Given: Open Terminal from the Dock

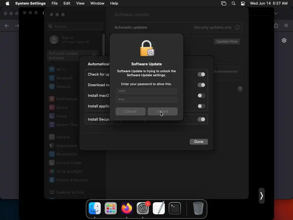Looking at the screenshot, I should (x=175, y=208).
